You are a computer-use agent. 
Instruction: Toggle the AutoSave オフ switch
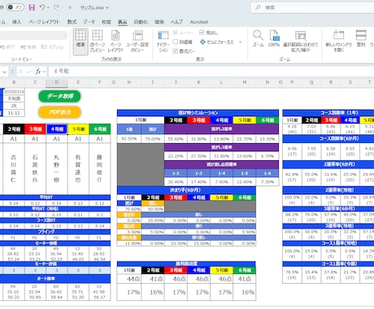(x=15, y=7)
